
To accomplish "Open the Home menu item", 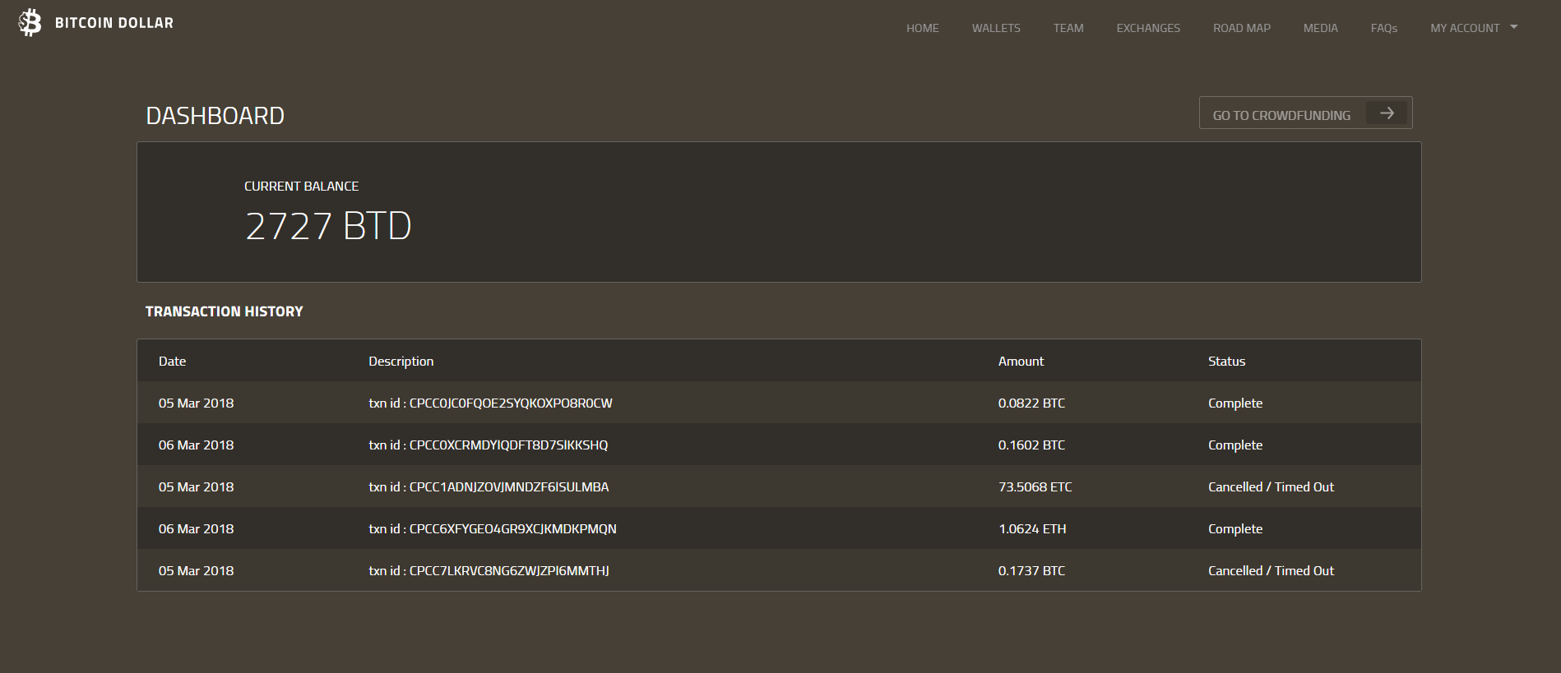I will 923,28.
